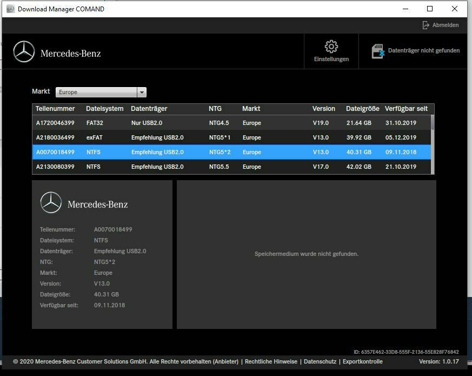Sort by Teilenummer column header

pos(55,109)
